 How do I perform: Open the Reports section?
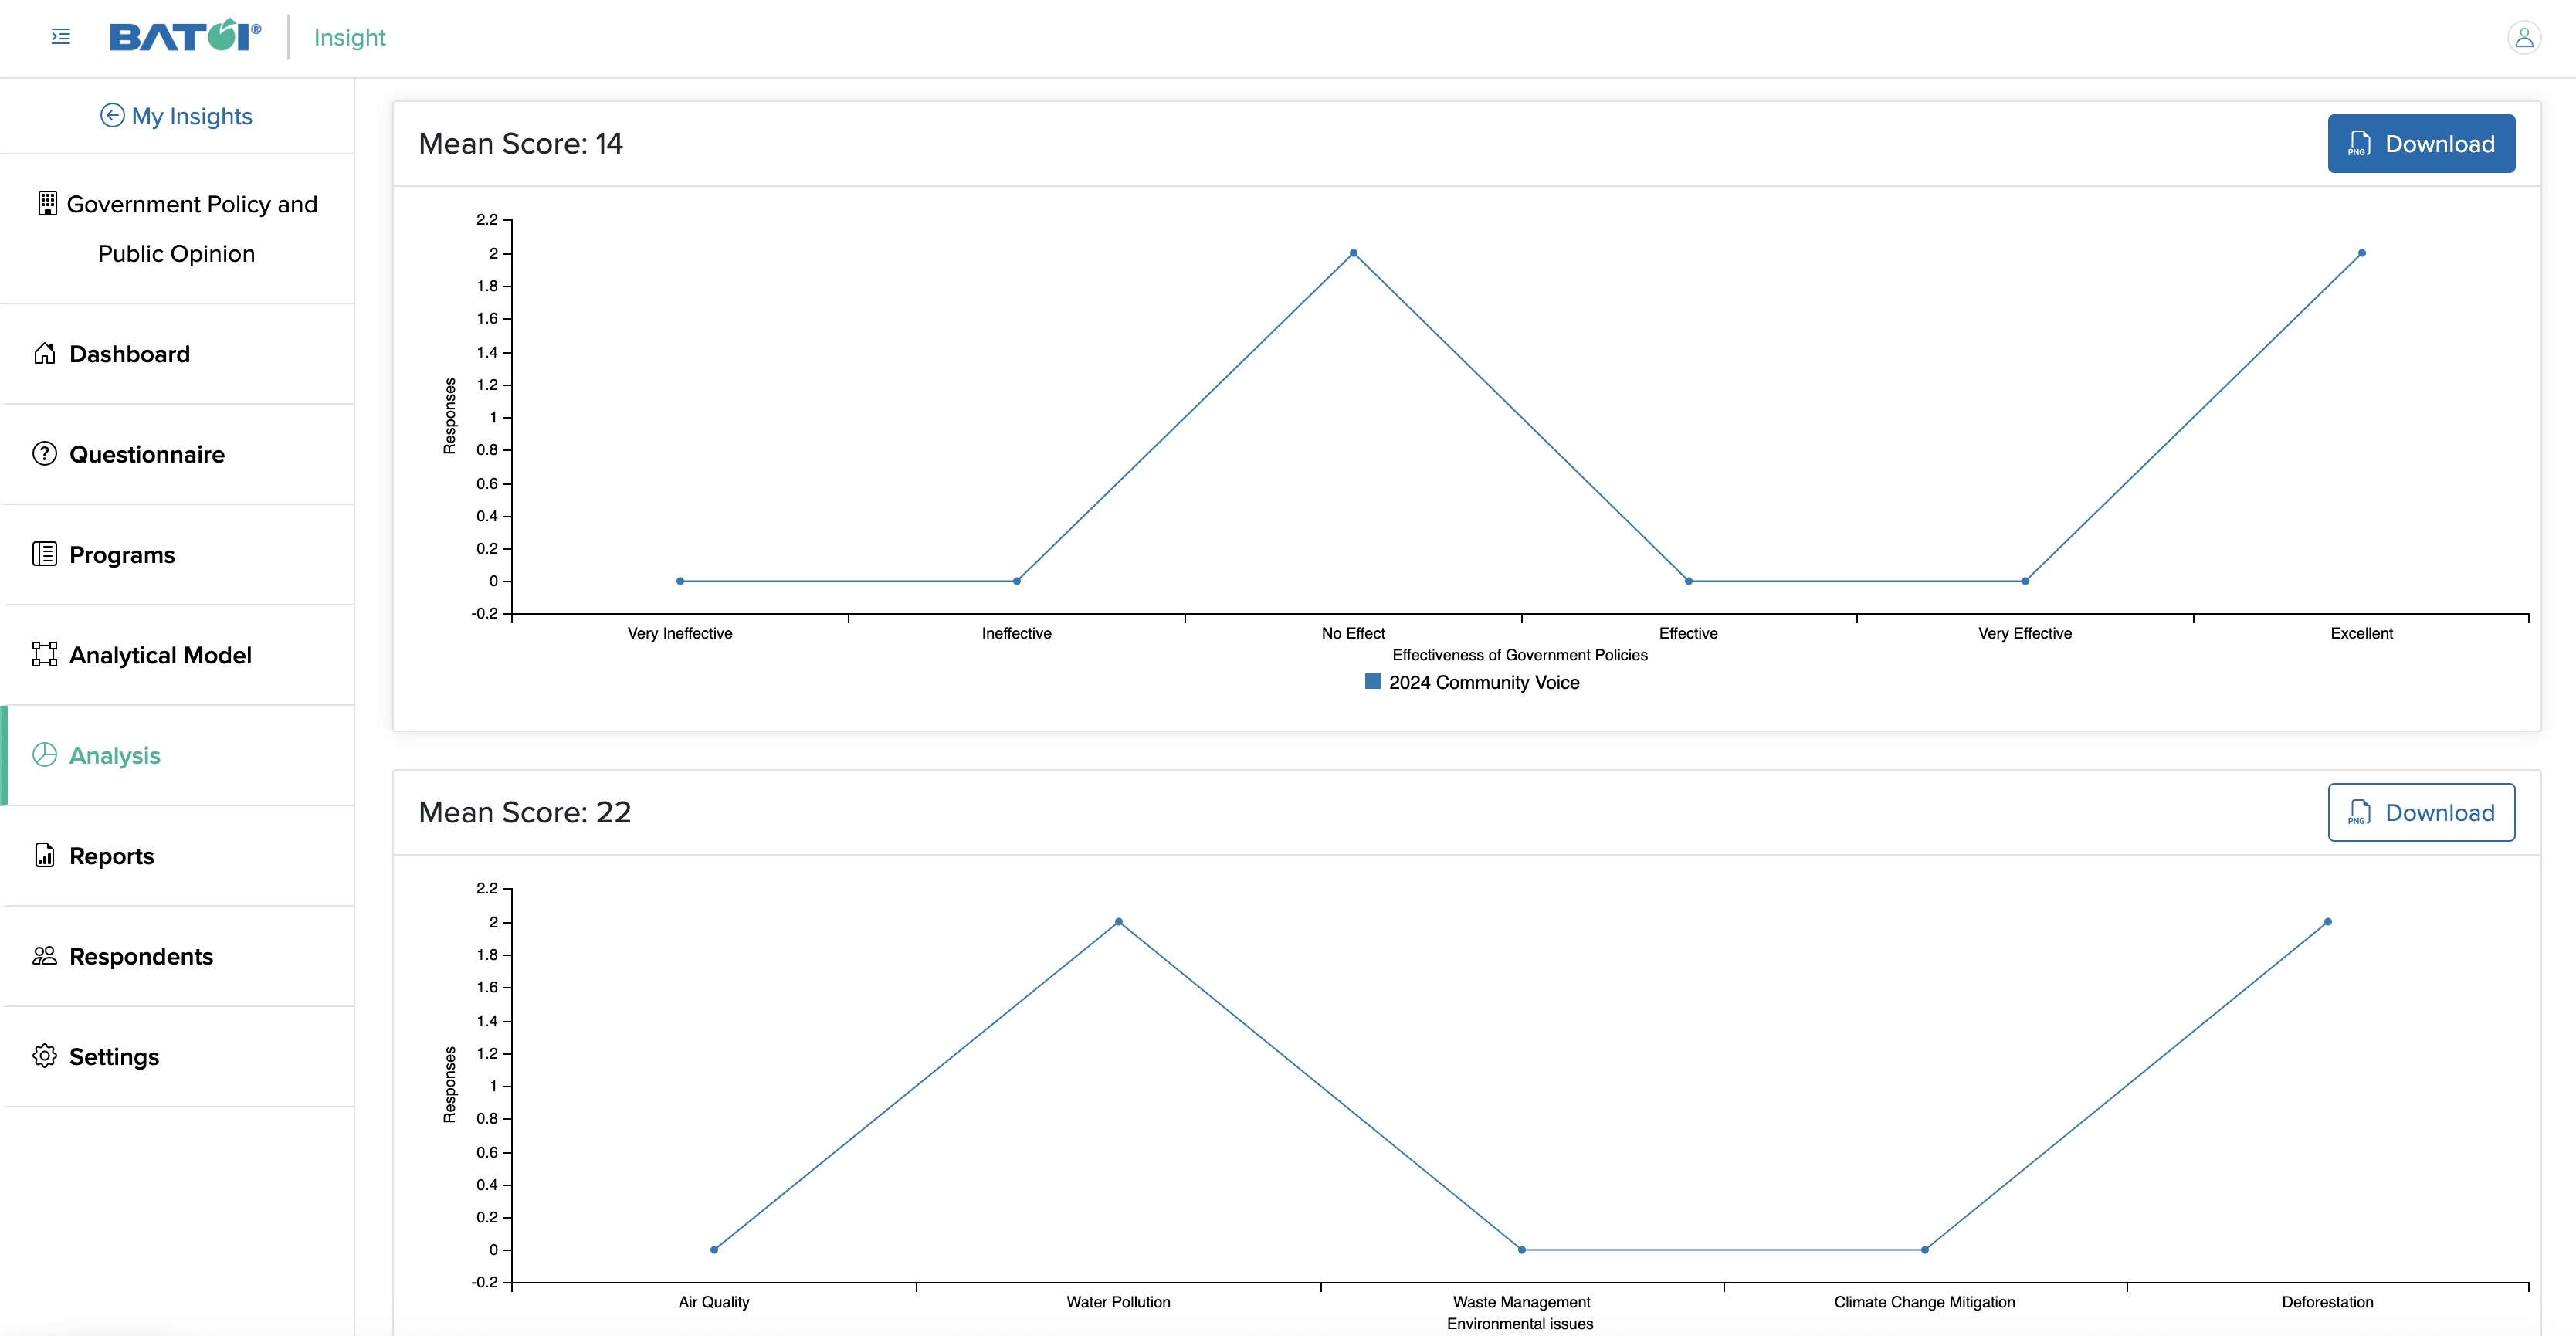(177, 856)
